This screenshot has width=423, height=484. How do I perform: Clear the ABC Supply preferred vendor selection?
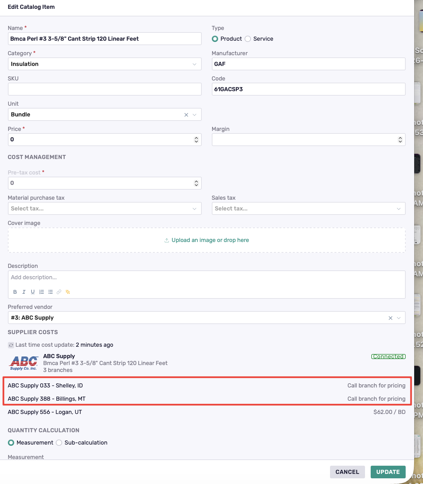[x=391, y=318]
